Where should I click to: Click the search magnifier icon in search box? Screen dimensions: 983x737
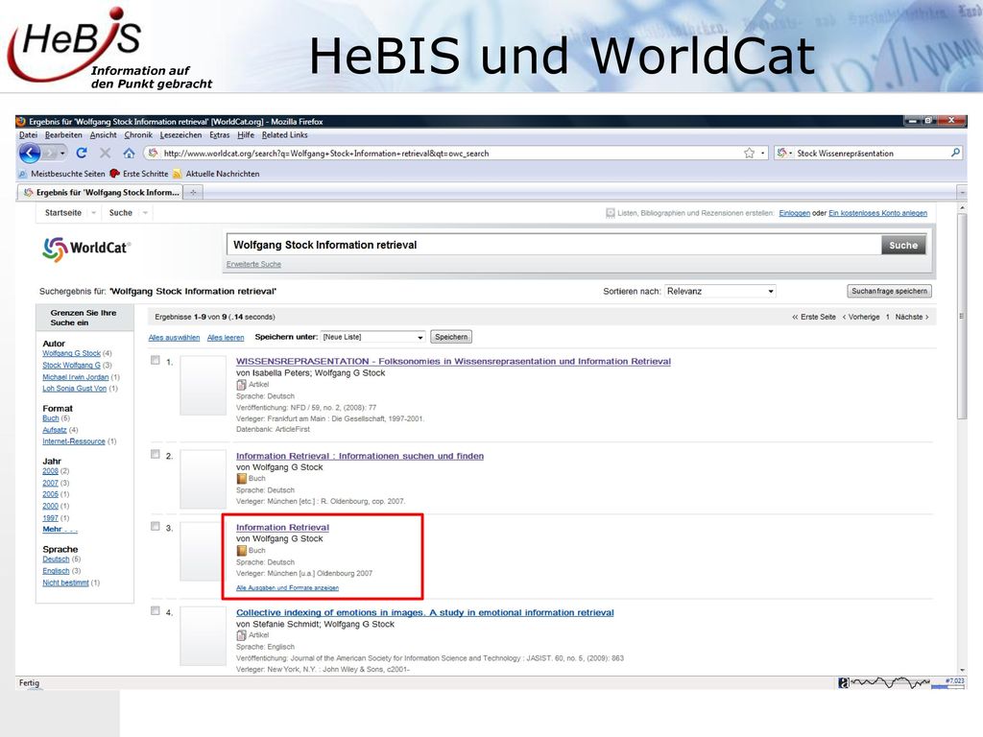click(955, 153)
